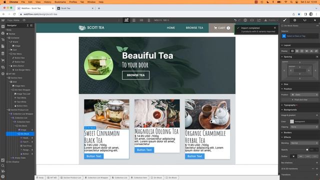Switch to the second Scott Tea browser tab
The image size is (320, 180).
(x=75, y=8)
